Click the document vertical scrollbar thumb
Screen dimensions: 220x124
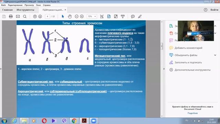tap(162, 46)
